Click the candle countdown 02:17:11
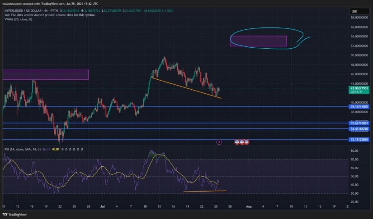 coord(356,92)
